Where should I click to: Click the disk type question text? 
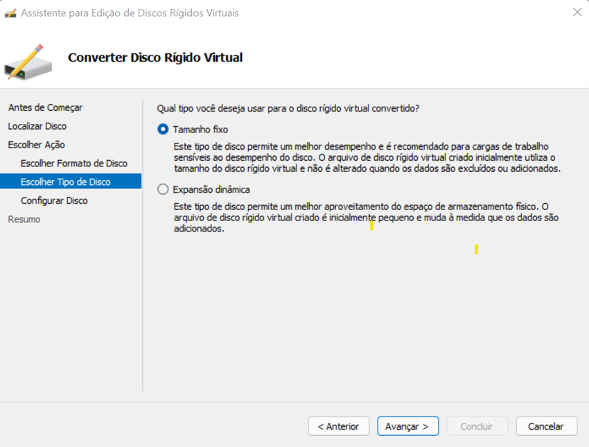(x=288, y=108)
